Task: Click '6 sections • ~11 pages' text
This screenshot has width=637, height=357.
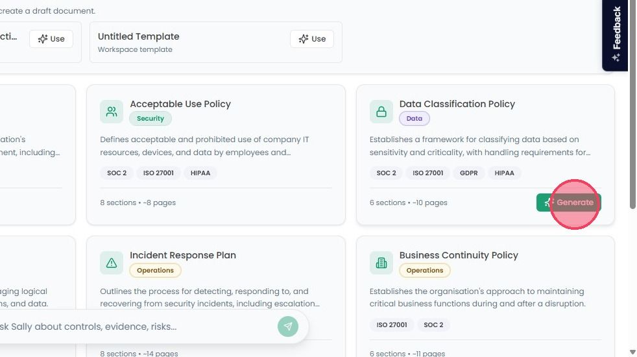Action: [407, 353]
